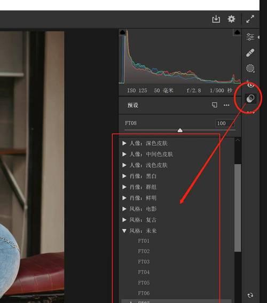Image resolution: width=267 pixels, height=303 pixels.
Task: Toggle full screen mode arrows icon
Action: 250,19
